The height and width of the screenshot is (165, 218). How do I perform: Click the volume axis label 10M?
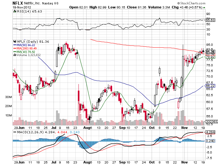[8, 115]
